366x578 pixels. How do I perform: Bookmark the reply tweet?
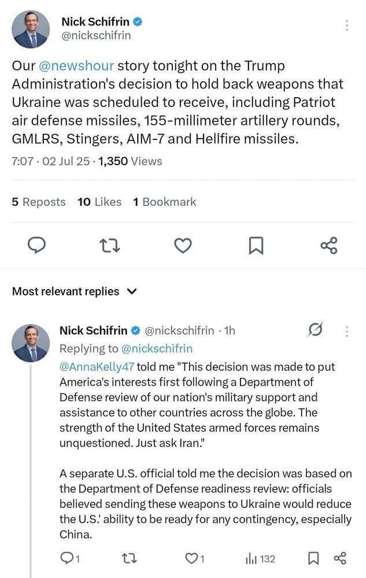[x=313, y=558]
